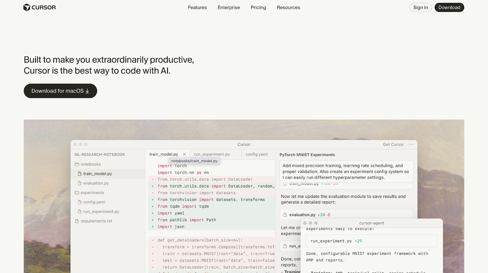Click the Cursor logo in the header

click(40, 7)
